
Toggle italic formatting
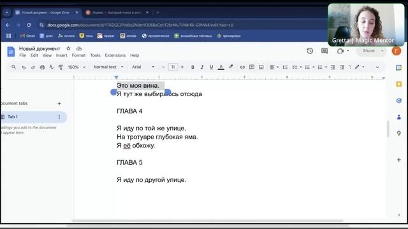202,67
